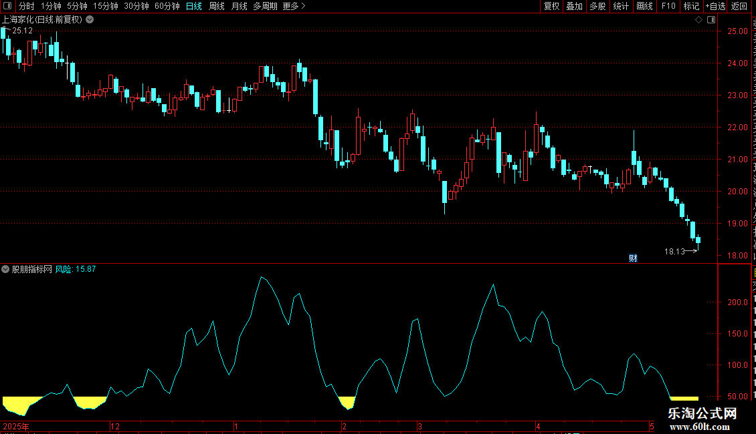
Task: Click the month 5 marker on time axis
Action: (x=652, y=426)
